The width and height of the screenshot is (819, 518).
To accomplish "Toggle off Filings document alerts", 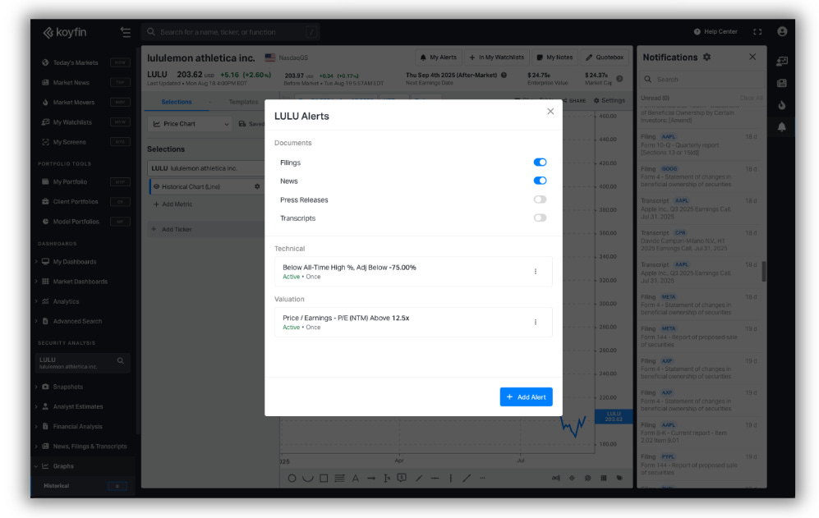I will pyautogui.click(x=540, y=163).
